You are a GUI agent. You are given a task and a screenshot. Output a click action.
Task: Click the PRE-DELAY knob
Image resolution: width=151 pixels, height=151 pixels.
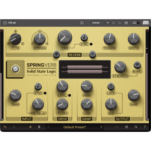tap(38, 104)
